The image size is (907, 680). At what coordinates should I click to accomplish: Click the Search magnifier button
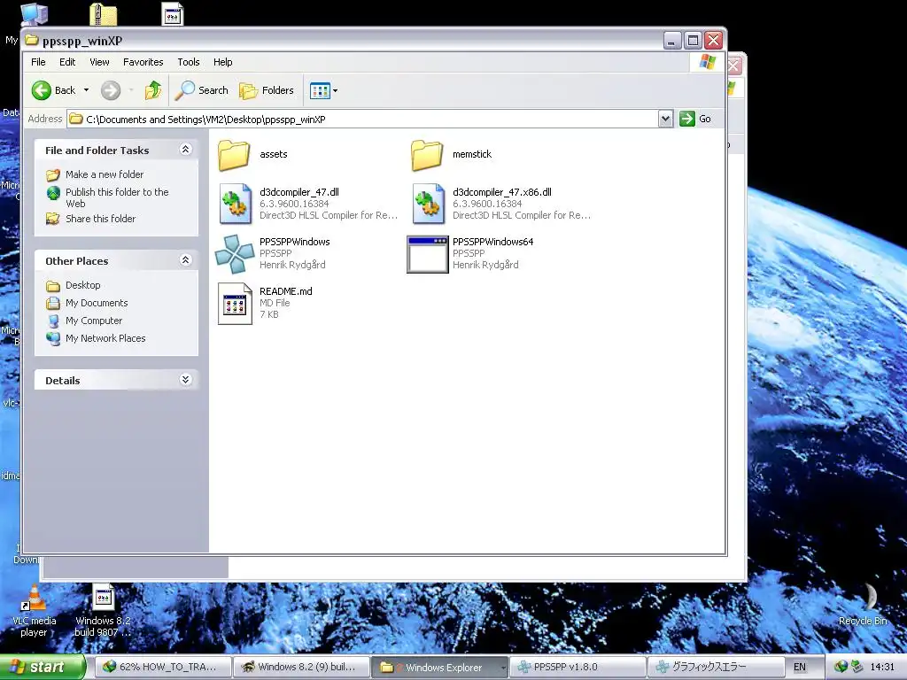202,90
